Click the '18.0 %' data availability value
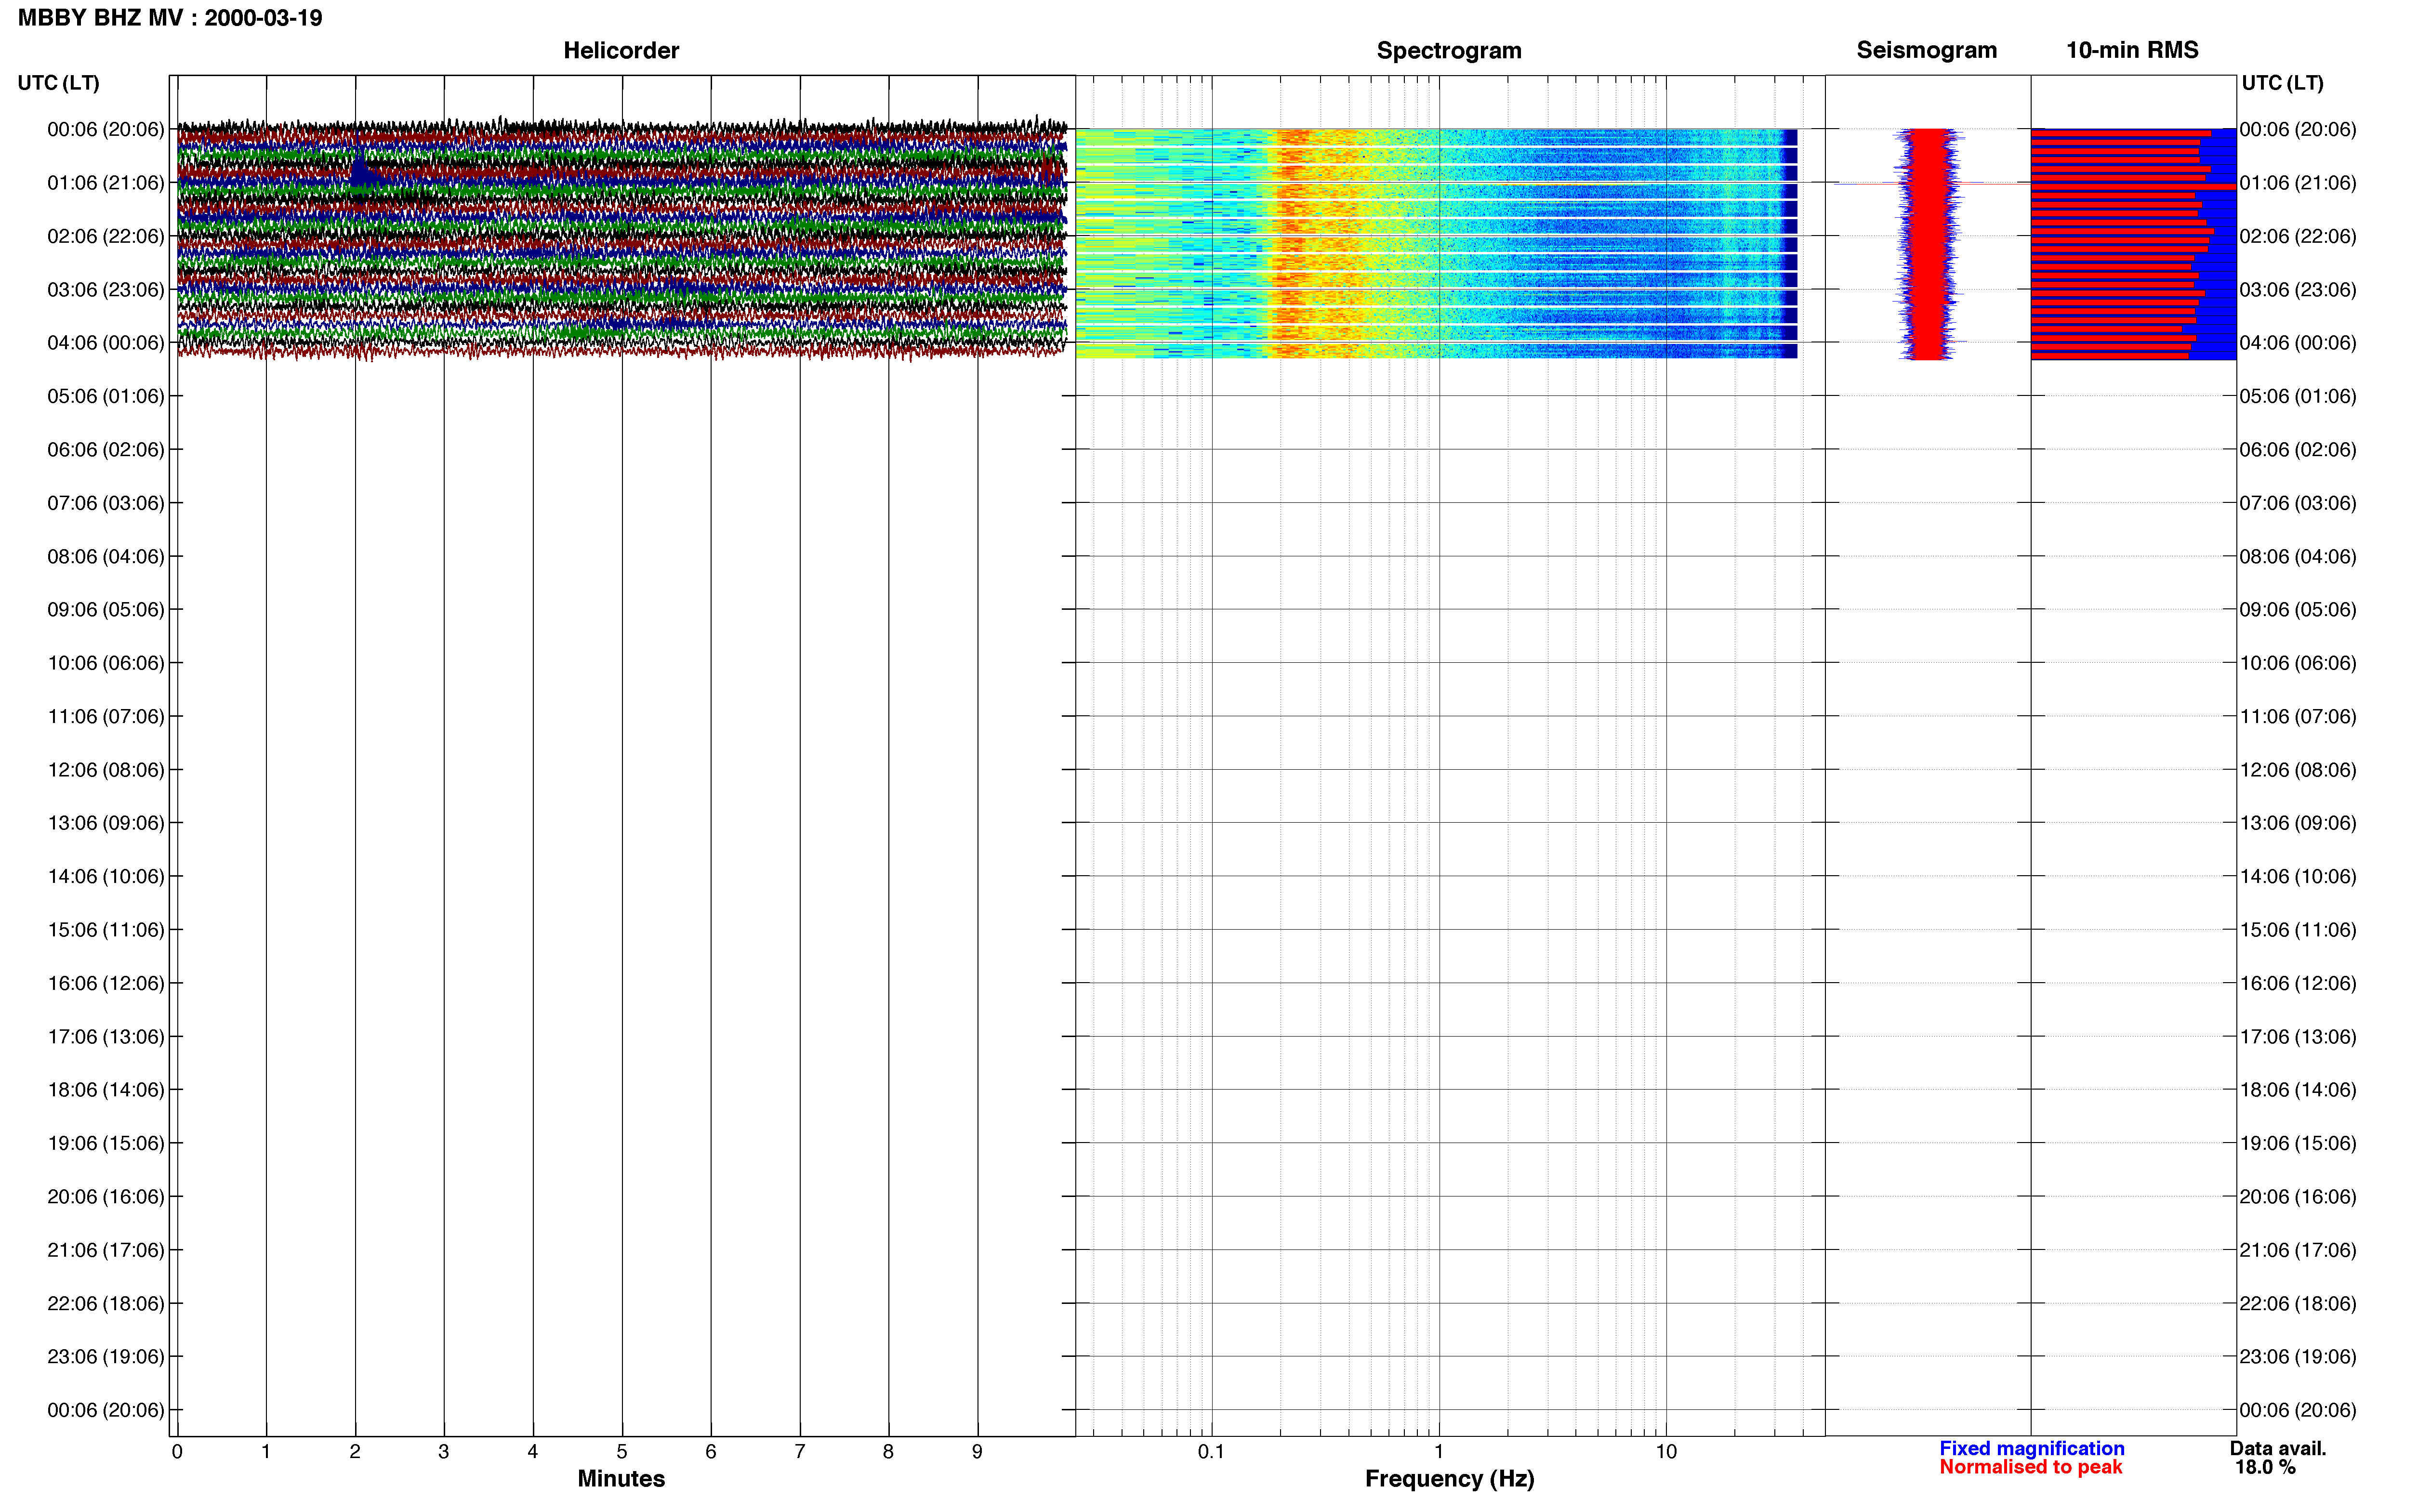Viewport: 2418px width, 1512px height. pyautogui.click(x=2265, y=1468)
